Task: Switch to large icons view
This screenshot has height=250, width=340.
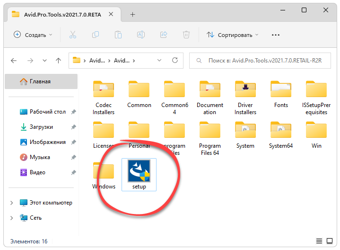Action: coord(330,241)
